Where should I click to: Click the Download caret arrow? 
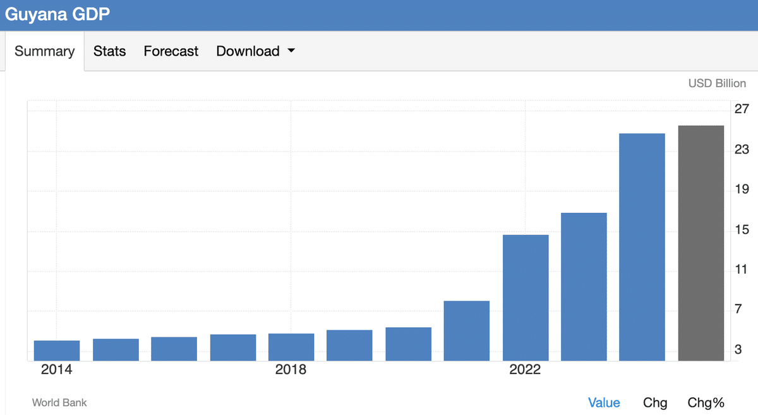tap(291, 51)
